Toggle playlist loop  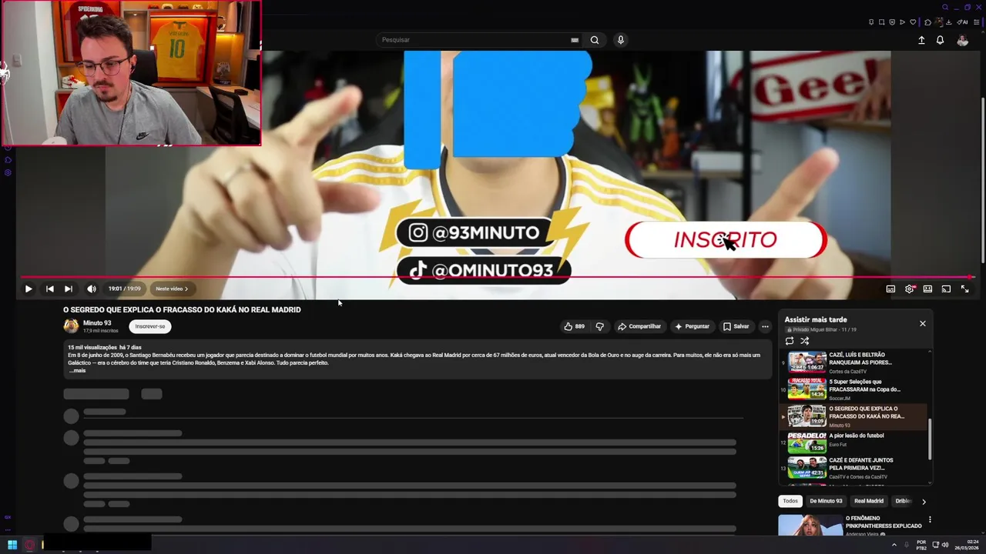(790, 341)
